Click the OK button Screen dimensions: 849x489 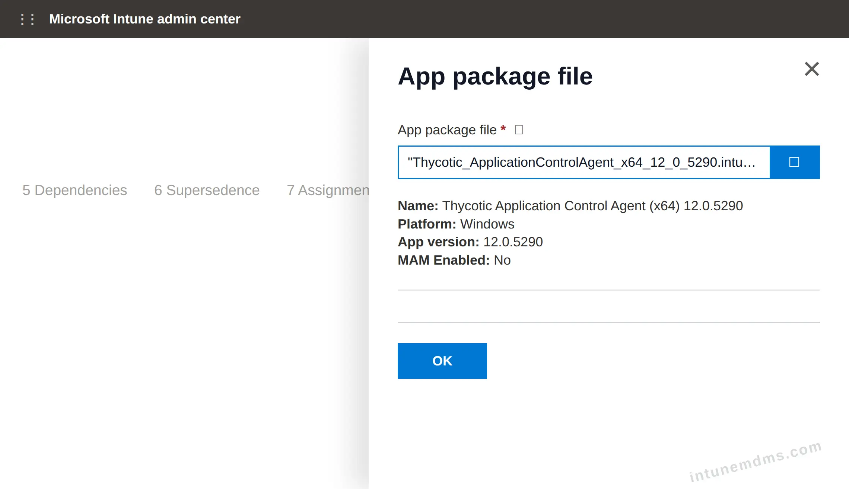pyautogui.click(x=442, y=361)
